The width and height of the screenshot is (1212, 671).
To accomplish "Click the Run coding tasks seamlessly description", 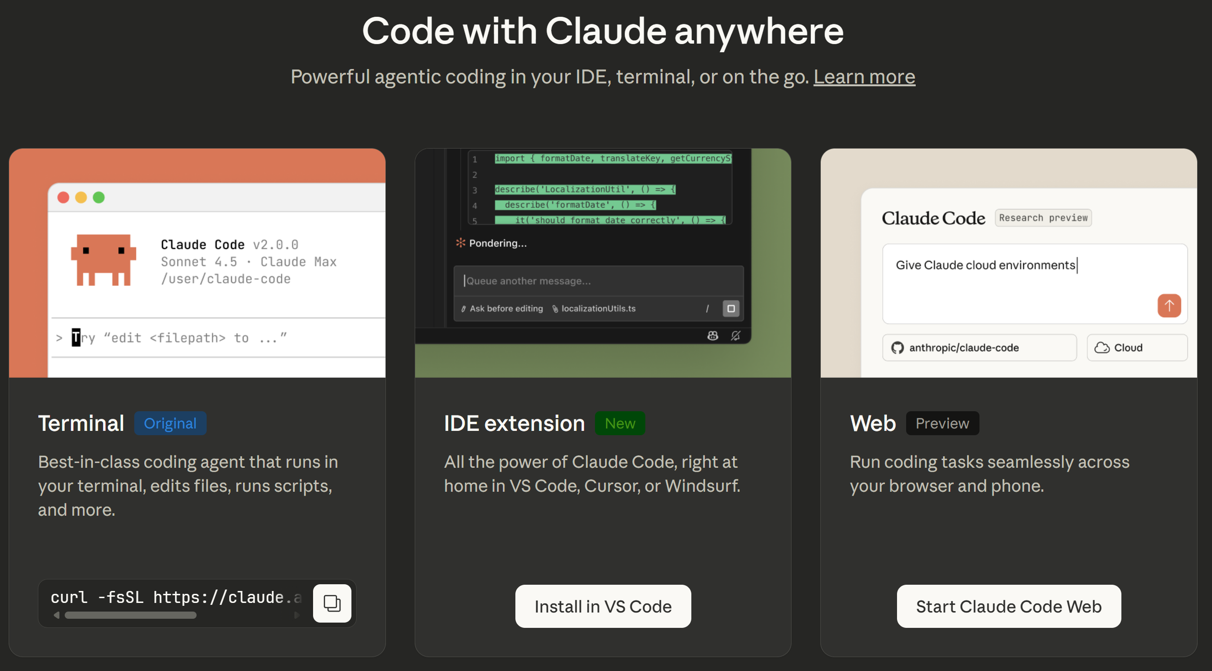I will [x=990, y=474].
